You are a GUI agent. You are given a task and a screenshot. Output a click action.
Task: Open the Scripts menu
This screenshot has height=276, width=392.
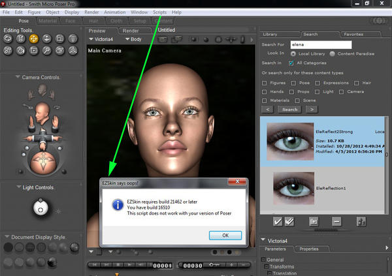pos(160,12)
